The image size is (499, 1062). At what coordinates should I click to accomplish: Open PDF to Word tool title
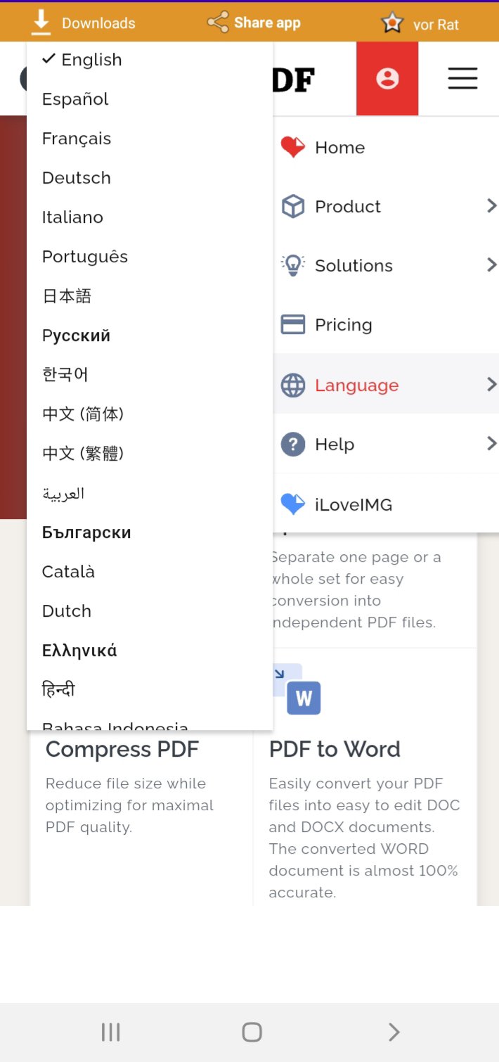coord(335,750)
